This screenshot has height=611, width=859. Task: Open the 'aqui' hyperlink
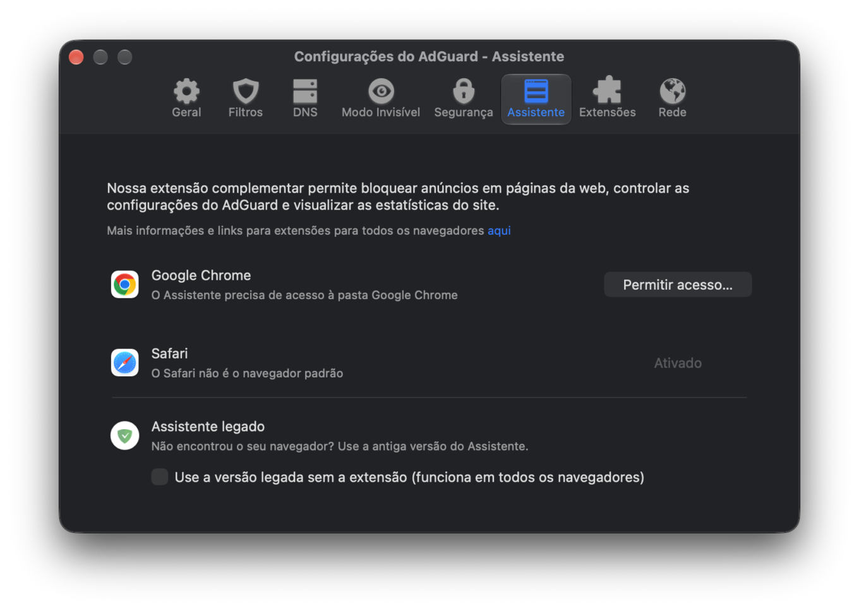click(x=499, y=230)
